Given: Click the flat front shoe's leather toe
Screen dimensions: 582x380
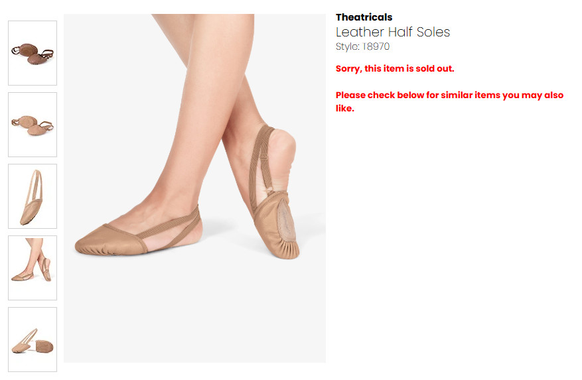Looking at the screenshot, I should coord(108,241).
